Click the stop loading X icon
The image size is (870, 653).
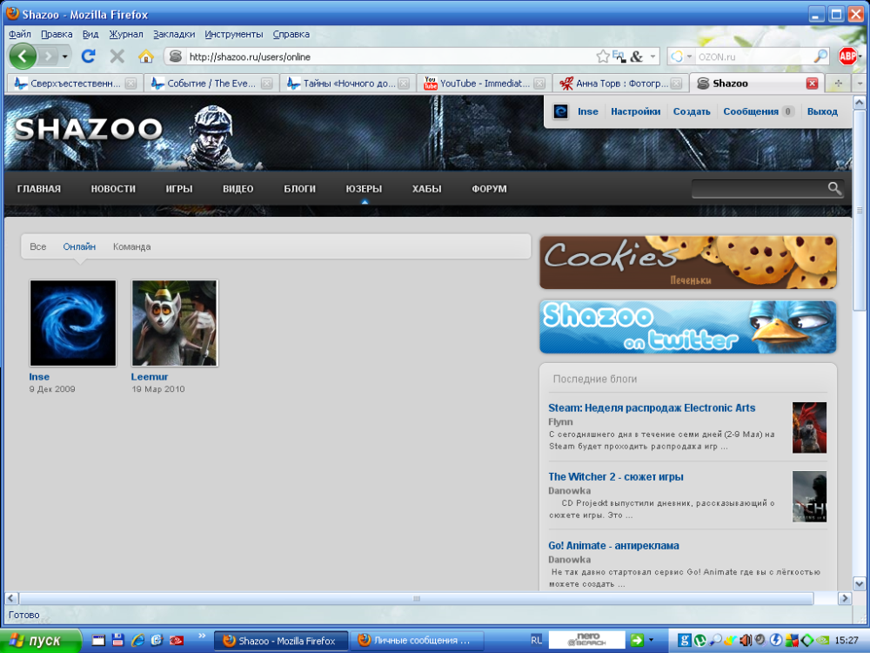[x=117, y=57]
